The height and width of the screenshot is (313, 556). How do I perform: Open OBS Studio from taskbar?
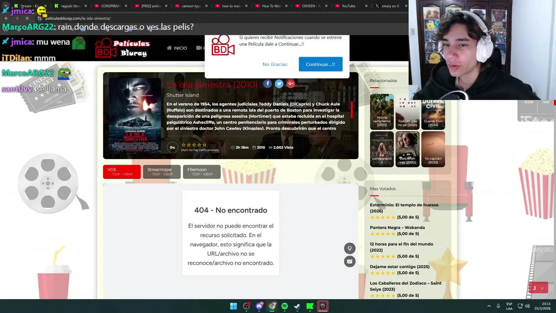246,306
